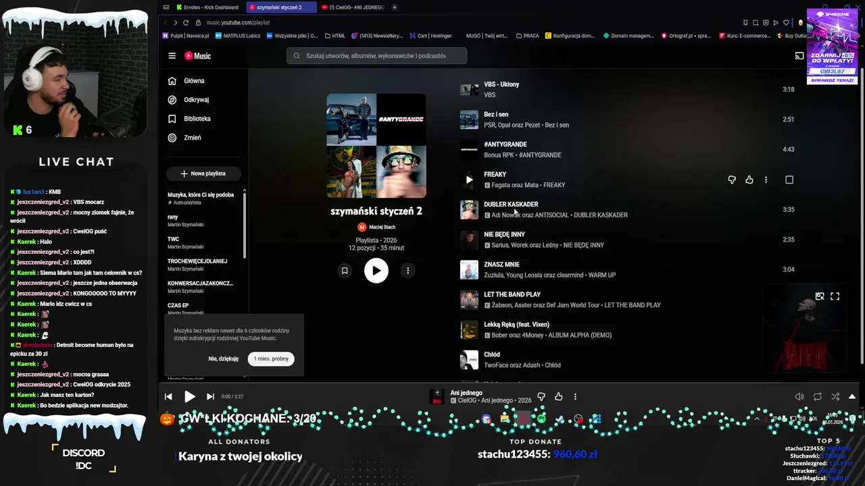The width and height of the screenshot is (865, 486).
Task: Decline offer with Nie, dziękuję
Action: 224,359
